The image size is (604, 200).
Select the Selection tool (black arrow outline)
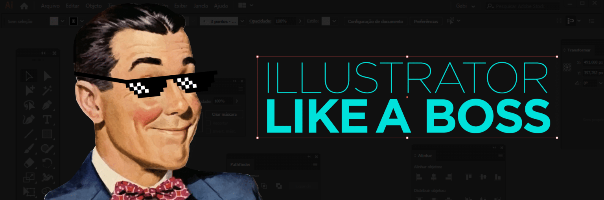pos(29,76)
